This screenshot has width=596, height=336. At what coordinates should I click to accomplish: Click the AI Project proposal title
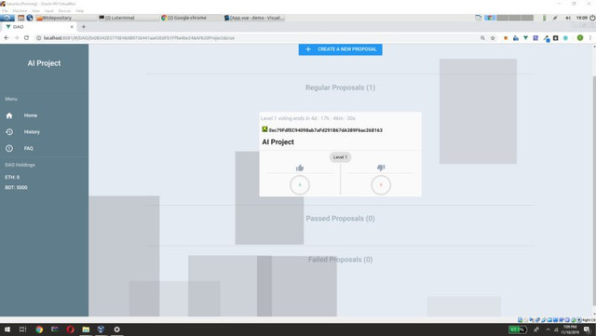click(278, 141)
